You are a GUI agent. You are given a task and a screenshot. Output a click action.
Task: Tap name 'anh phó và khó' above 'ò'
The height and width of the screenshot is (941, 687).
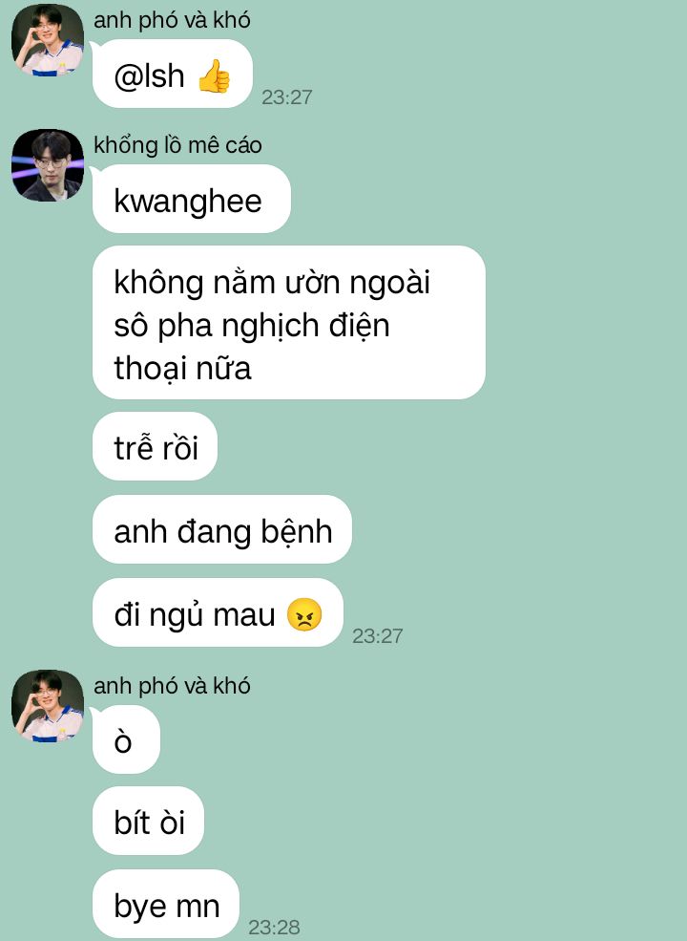(172, 685)
